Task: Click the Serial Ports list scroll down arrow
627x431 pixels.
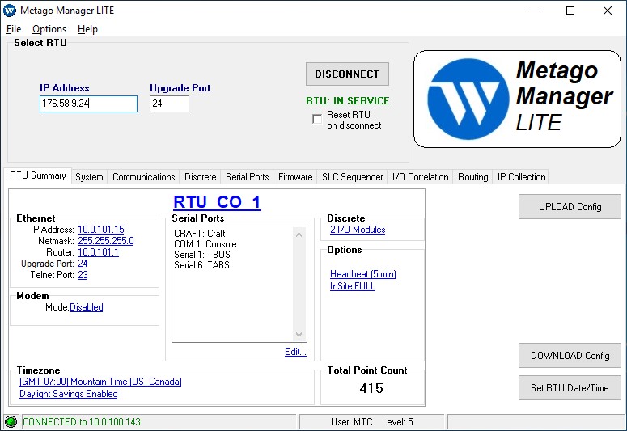Action: pyautogui.click(x=299, y=335)
